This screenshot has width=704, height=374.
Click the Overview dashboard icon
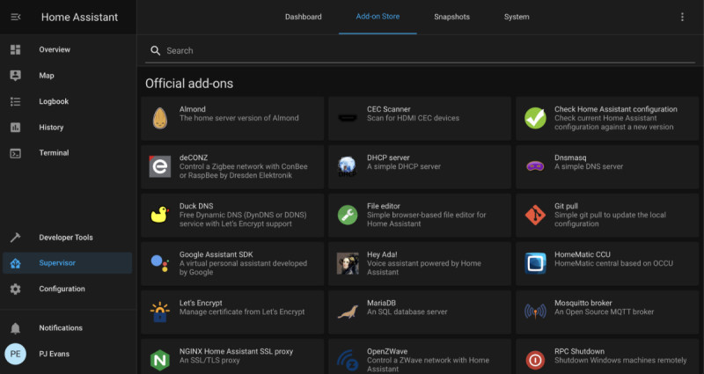tap(15, 49)
